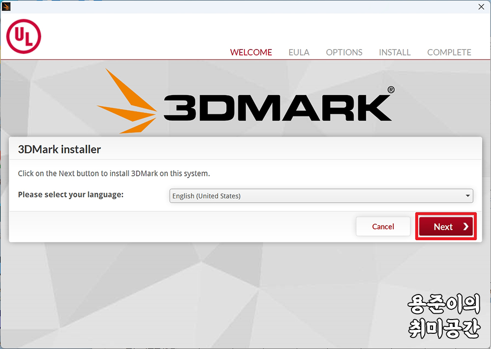Close the installer window
Image resolution: width=491 pixels, height=349 pixels.
(481, 6)
